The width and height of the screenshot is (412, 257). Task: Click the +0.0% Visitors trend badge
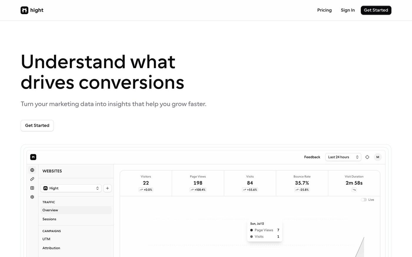coord(146,190)
